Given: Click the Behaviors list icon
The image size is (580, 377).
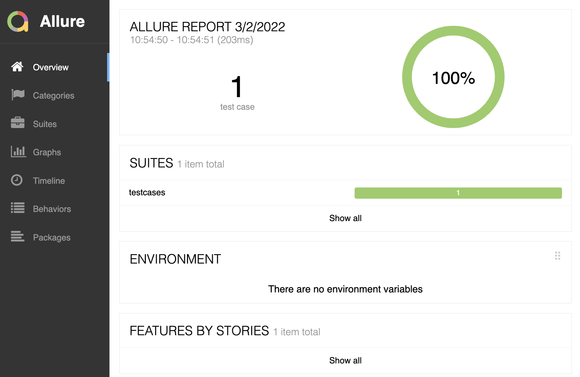Looking at the screenshot, I should pos(18,208).
